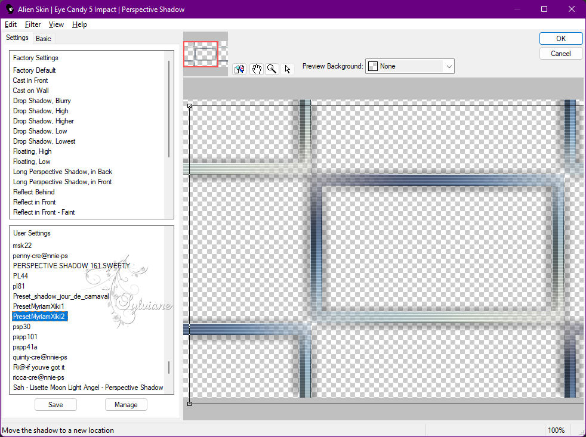Select the arrow pointer move tool
This screenshot has width=586, height=437.
pyautogui.click(x=288, y=69)
